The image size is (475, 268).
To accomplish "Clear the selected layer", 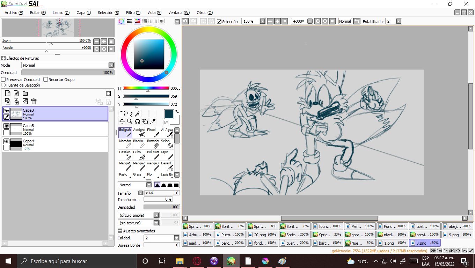I will point(25,101).
